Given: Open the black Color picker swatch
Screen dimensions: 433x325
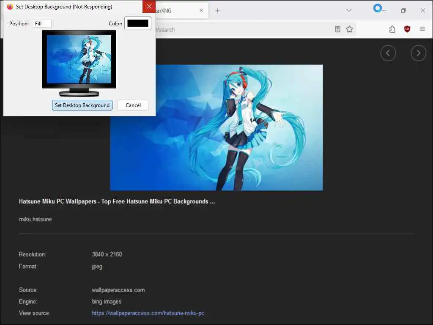Looking at the screenshot, I should (x=138, y=23).
